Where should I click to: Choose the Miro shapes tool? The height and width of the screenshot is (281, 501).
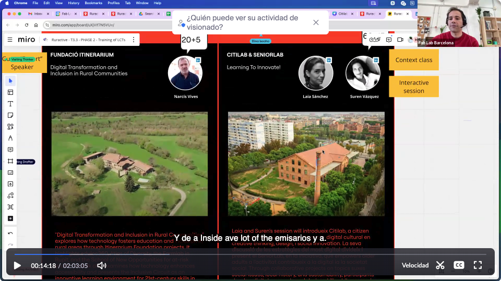point(10,127)
